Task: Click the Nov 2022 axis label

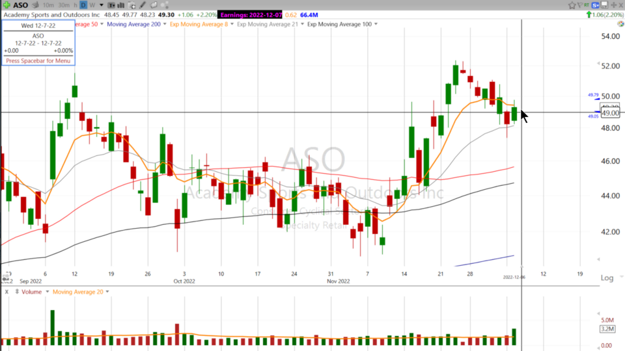Action: click(x=338, y=281)
